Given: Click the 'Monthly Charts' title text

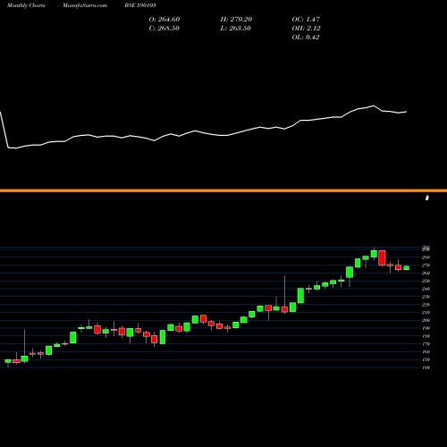Looking at the screenshot, I should point(26,5).
